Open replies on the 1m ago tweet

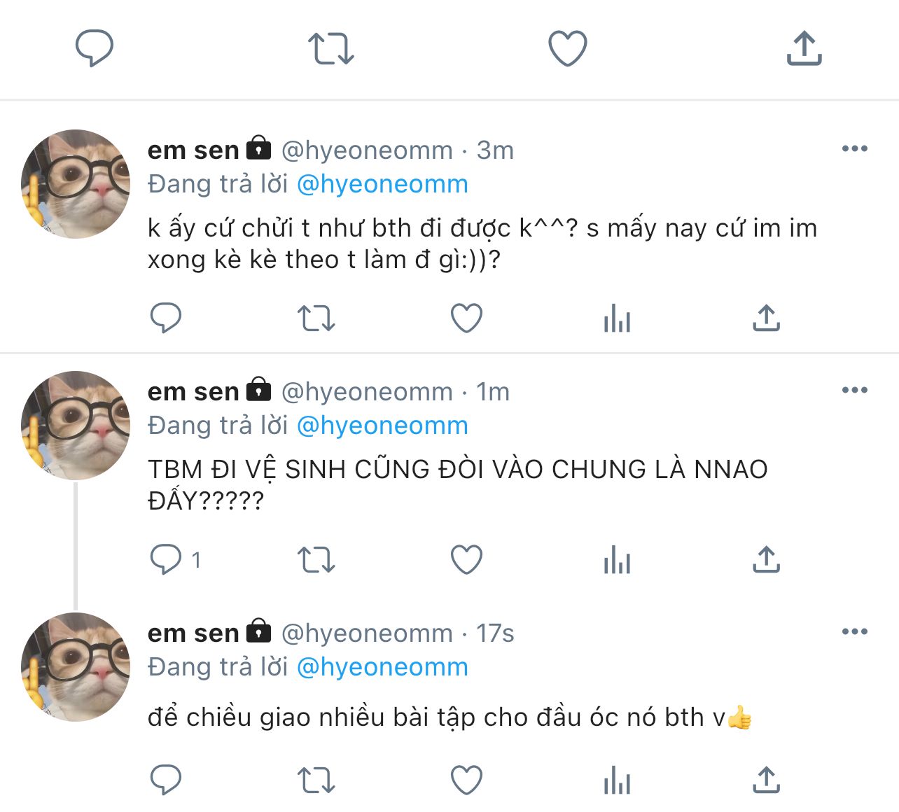[x=166, y=560]
